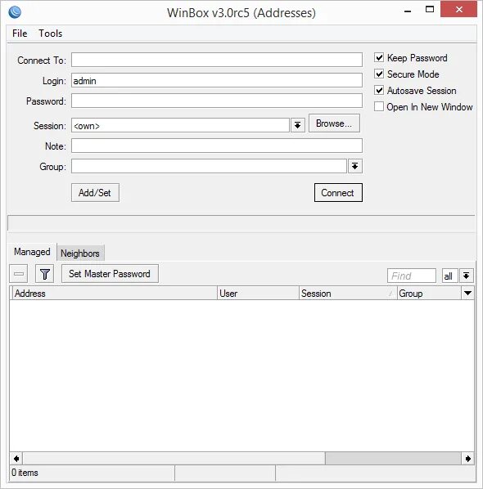
Task: Switch to the Managed tab
Action: pos(32,252)
